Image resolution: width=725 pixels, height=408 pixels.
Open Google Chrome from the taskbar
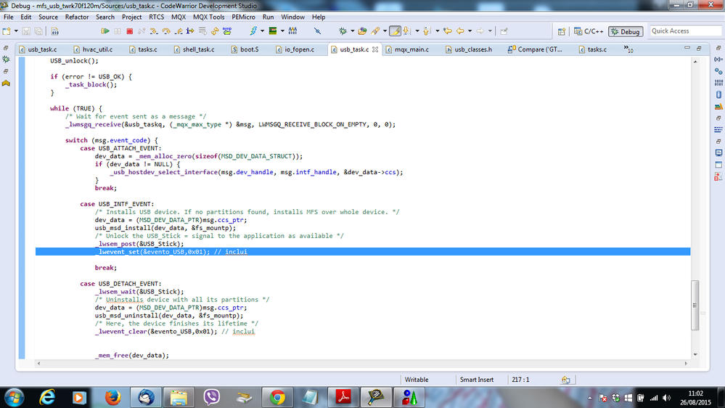[x=277, y=397]
